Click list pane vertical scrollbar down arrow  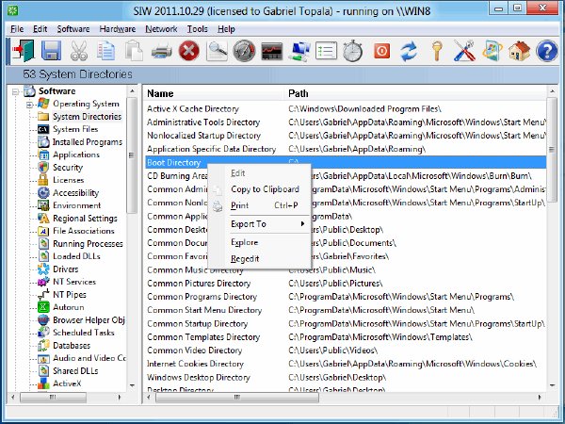click(x=552, y=385)
